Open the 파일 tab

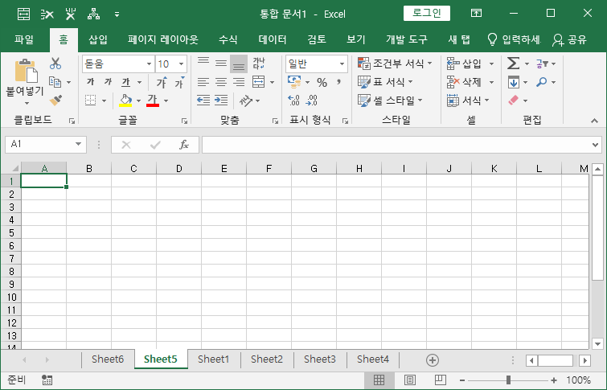point(24,39)
